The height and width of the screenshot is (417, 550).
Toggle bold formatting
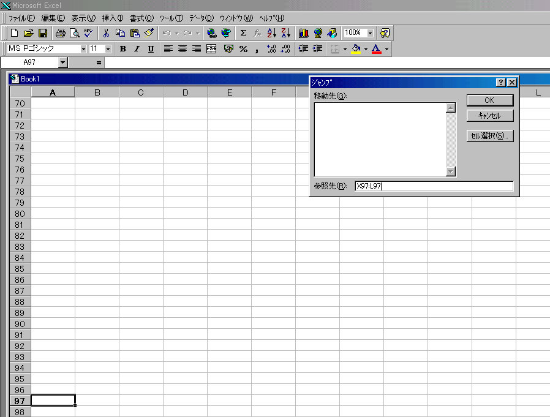[x=122, y=49]
